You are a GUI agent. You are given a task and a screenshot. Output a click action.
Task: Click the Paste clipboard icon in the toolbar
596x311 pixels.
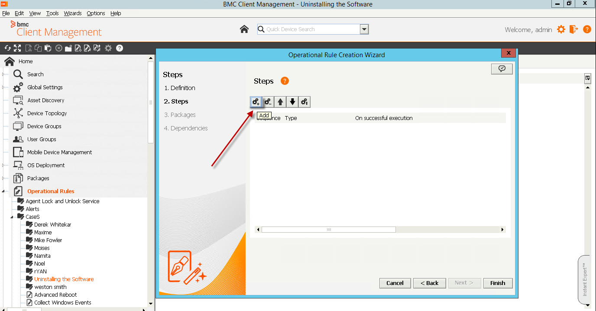coord(49,48)
